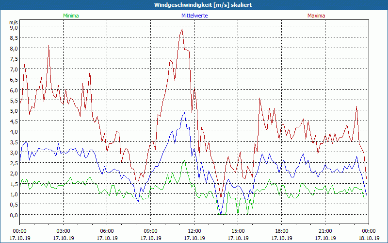Click the Minima legend label
Screen dimensions: 388x243
71,16
